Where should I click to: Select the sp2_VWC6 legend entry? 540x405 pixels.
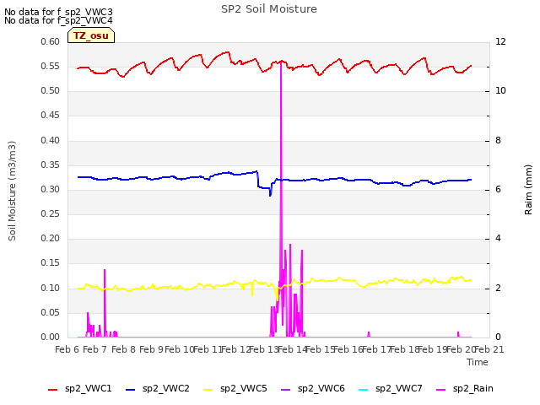click(313, 389)
